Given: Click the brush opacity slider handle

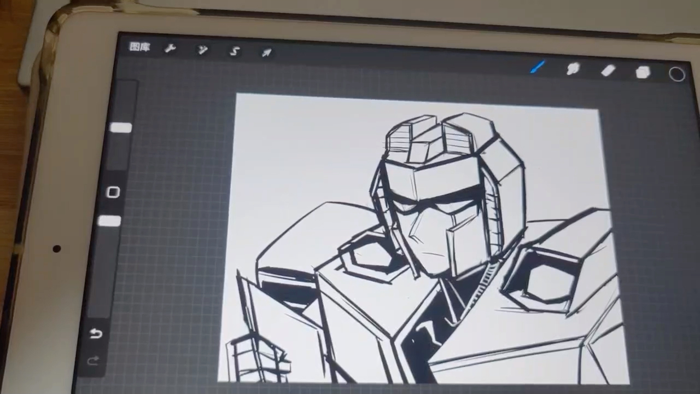Looking at the screenshot, I should [110, 221].
